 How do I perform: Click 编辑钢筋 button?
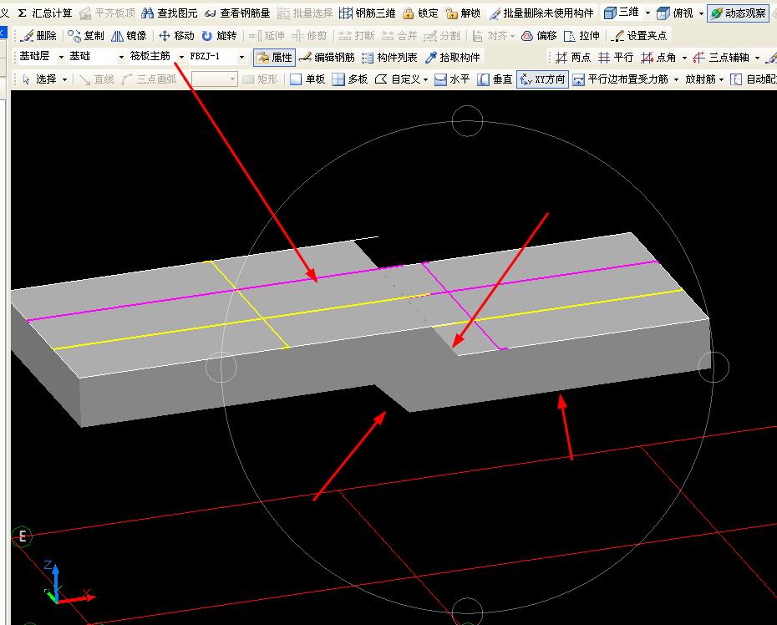[x=327, y=58]
